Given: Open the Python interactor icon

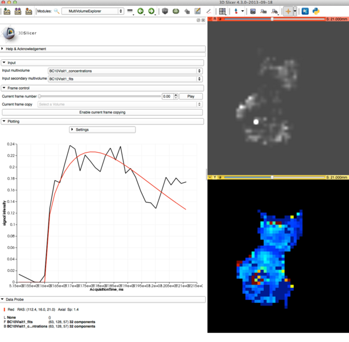Looking at the screenshot, I should click(316, 11).
